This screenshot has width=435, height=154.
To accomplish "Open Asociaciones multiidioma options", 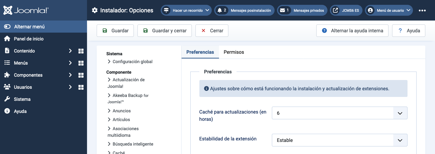I will click(123, 132).
